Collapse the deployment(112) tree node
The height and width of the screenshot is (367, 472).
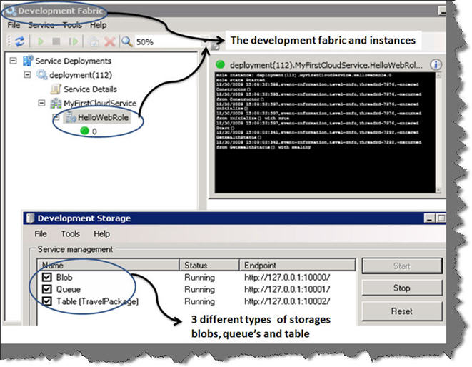pyautogui.click(x=27, y=75)
